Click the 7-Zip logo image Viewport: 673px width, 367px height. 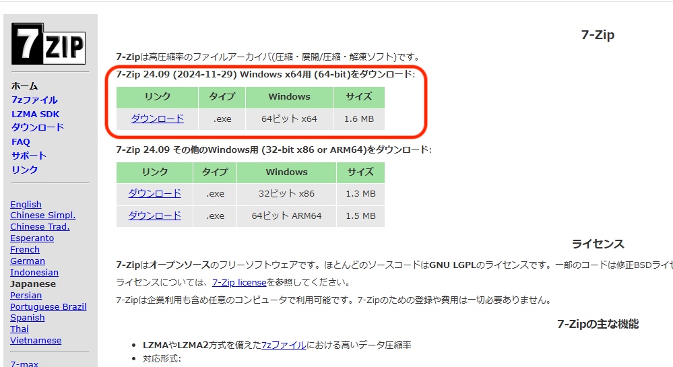[49, 43]
